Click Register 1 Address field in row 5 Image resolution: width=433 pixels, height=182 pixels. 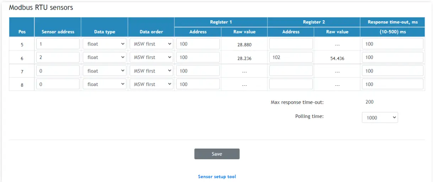[x=198, y=44]
